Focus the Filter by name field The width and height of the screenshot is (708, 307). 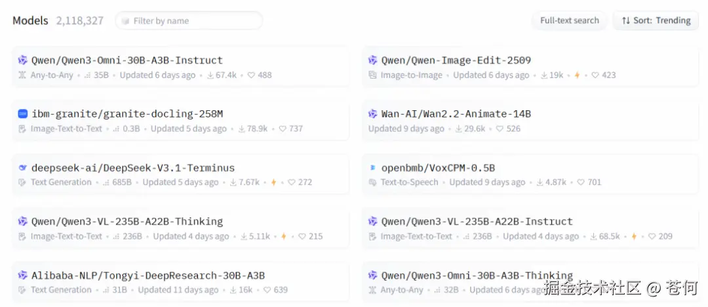point(190,21)
